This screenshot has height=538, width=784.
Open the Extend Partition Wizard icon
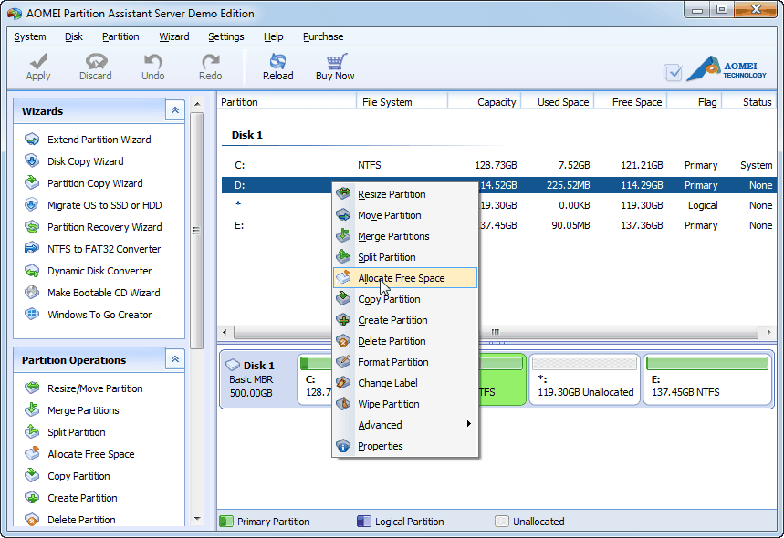pyautogui.click(x=32, y=140)
